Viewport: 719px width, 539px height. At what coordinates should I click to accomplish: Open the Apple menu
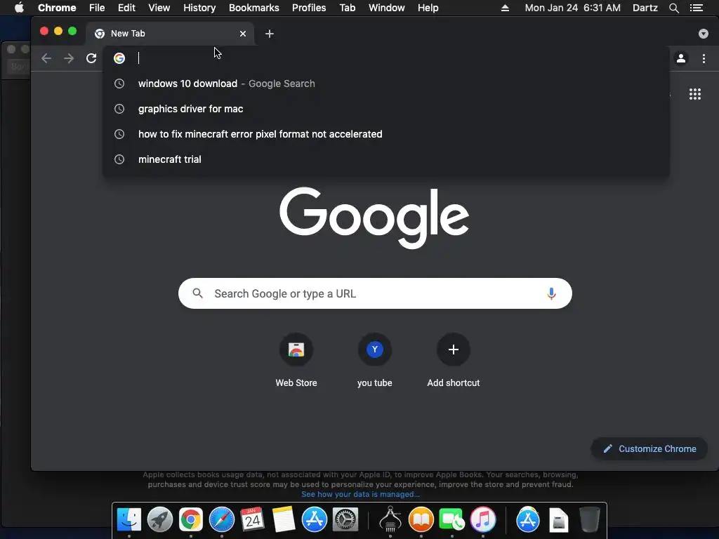coord(19,8)
